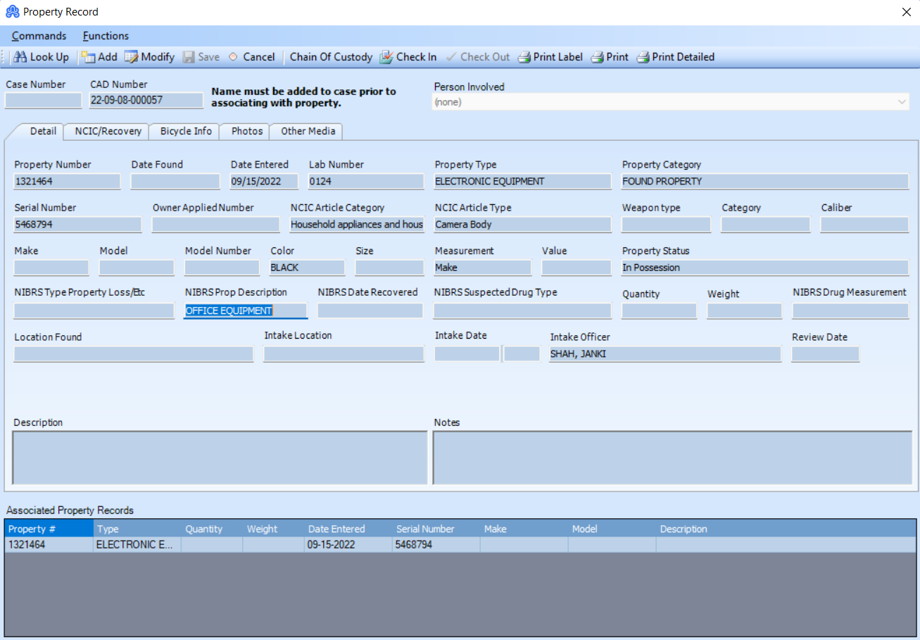Switch to the NCIC/Recovery tab
Viewport: 920px width, 640px height.
pyautogui.click(x=106, y=131)
